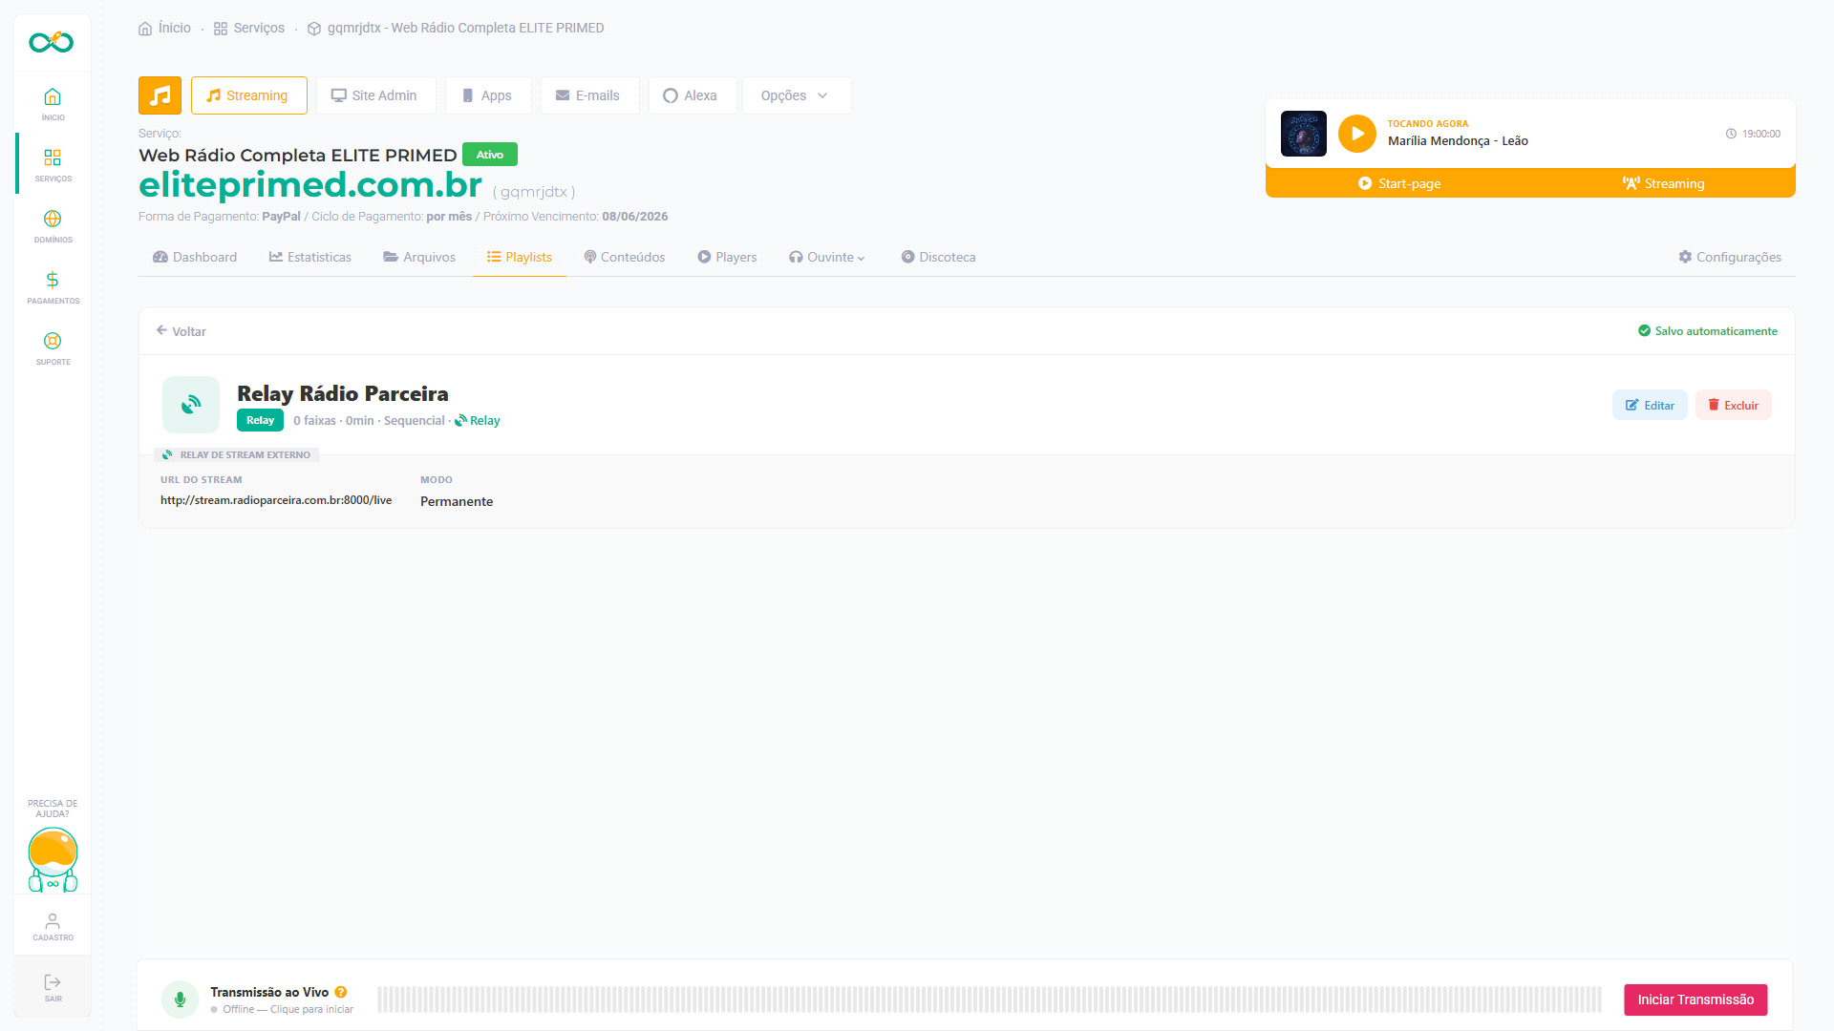The width and height of the screenshot is (1834, 1031).
Task: Open Configurações settings
Action: click(x=1730, y=257)
